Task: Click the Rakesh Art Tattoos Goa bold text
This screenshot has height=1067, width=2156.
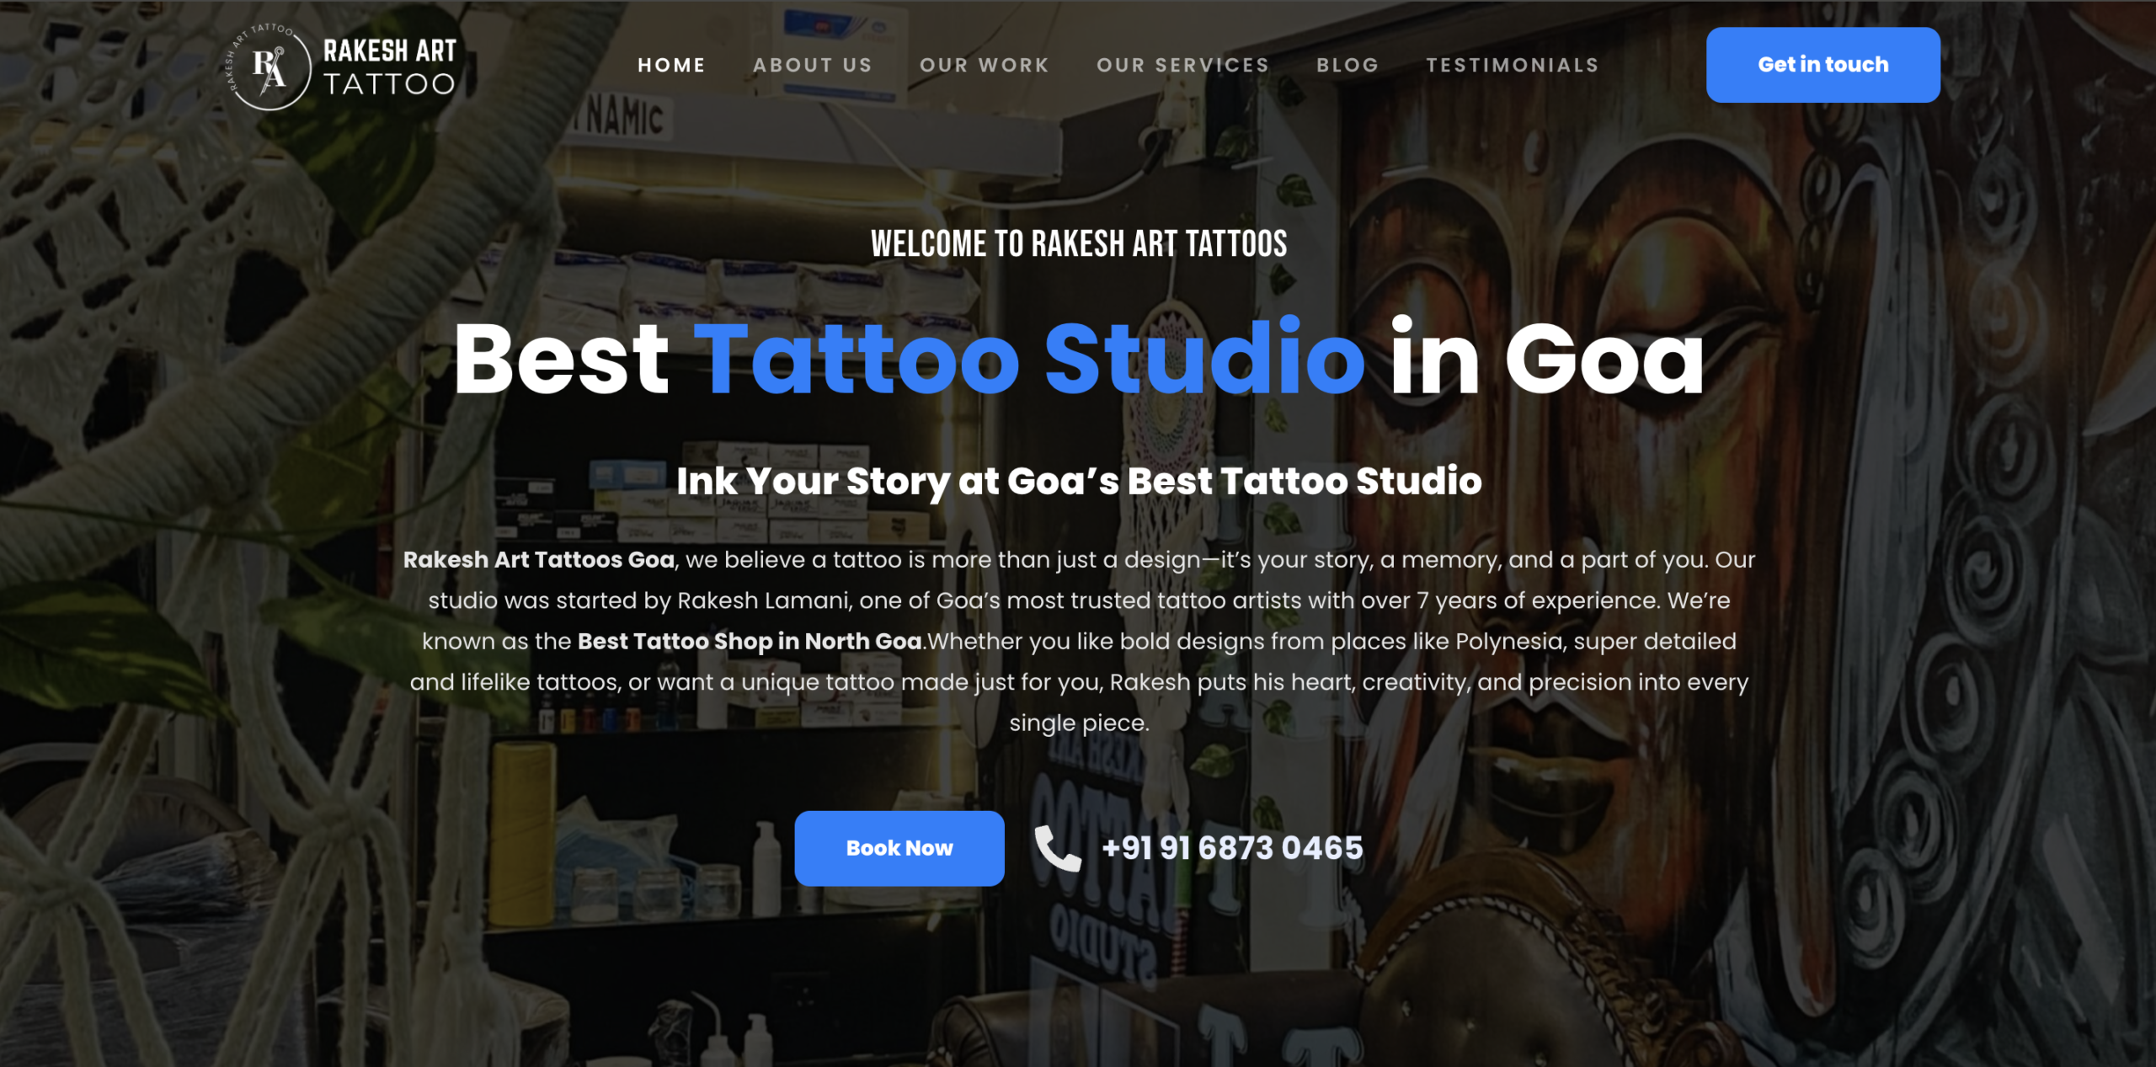Action: point(539,559)
